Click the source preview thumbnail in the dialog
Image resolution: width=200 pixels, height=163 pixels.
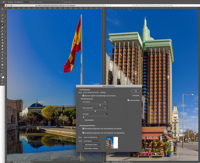tap(112, 143)
